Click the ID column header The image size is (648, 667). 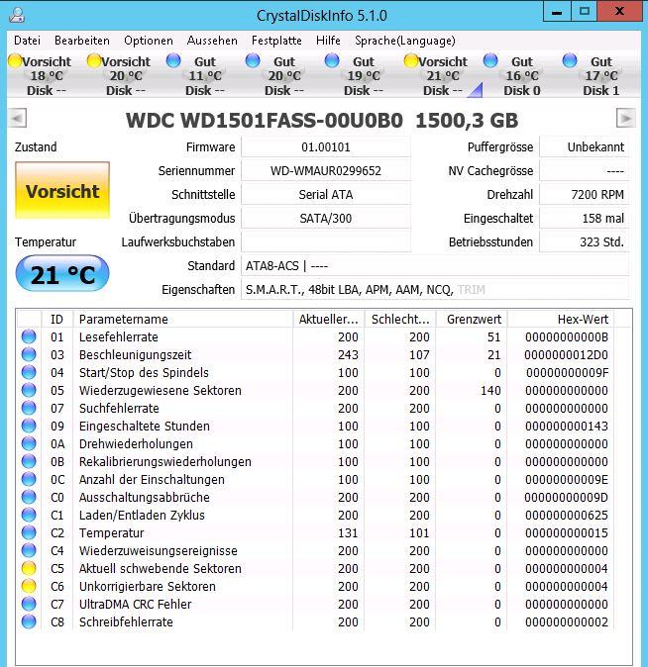pyautogui.click(x=57, y=319)
